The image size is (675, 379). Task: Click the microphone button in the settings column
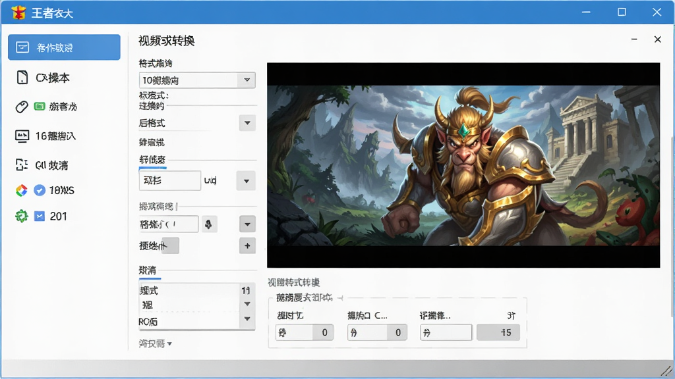(208, 224)
